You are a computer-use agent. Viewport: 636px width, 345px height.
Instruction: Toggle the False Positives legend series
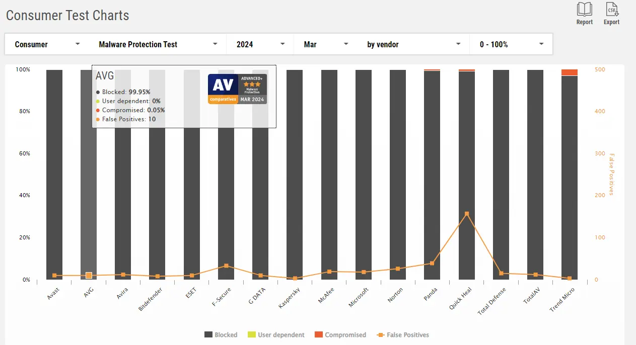[402, 334]
